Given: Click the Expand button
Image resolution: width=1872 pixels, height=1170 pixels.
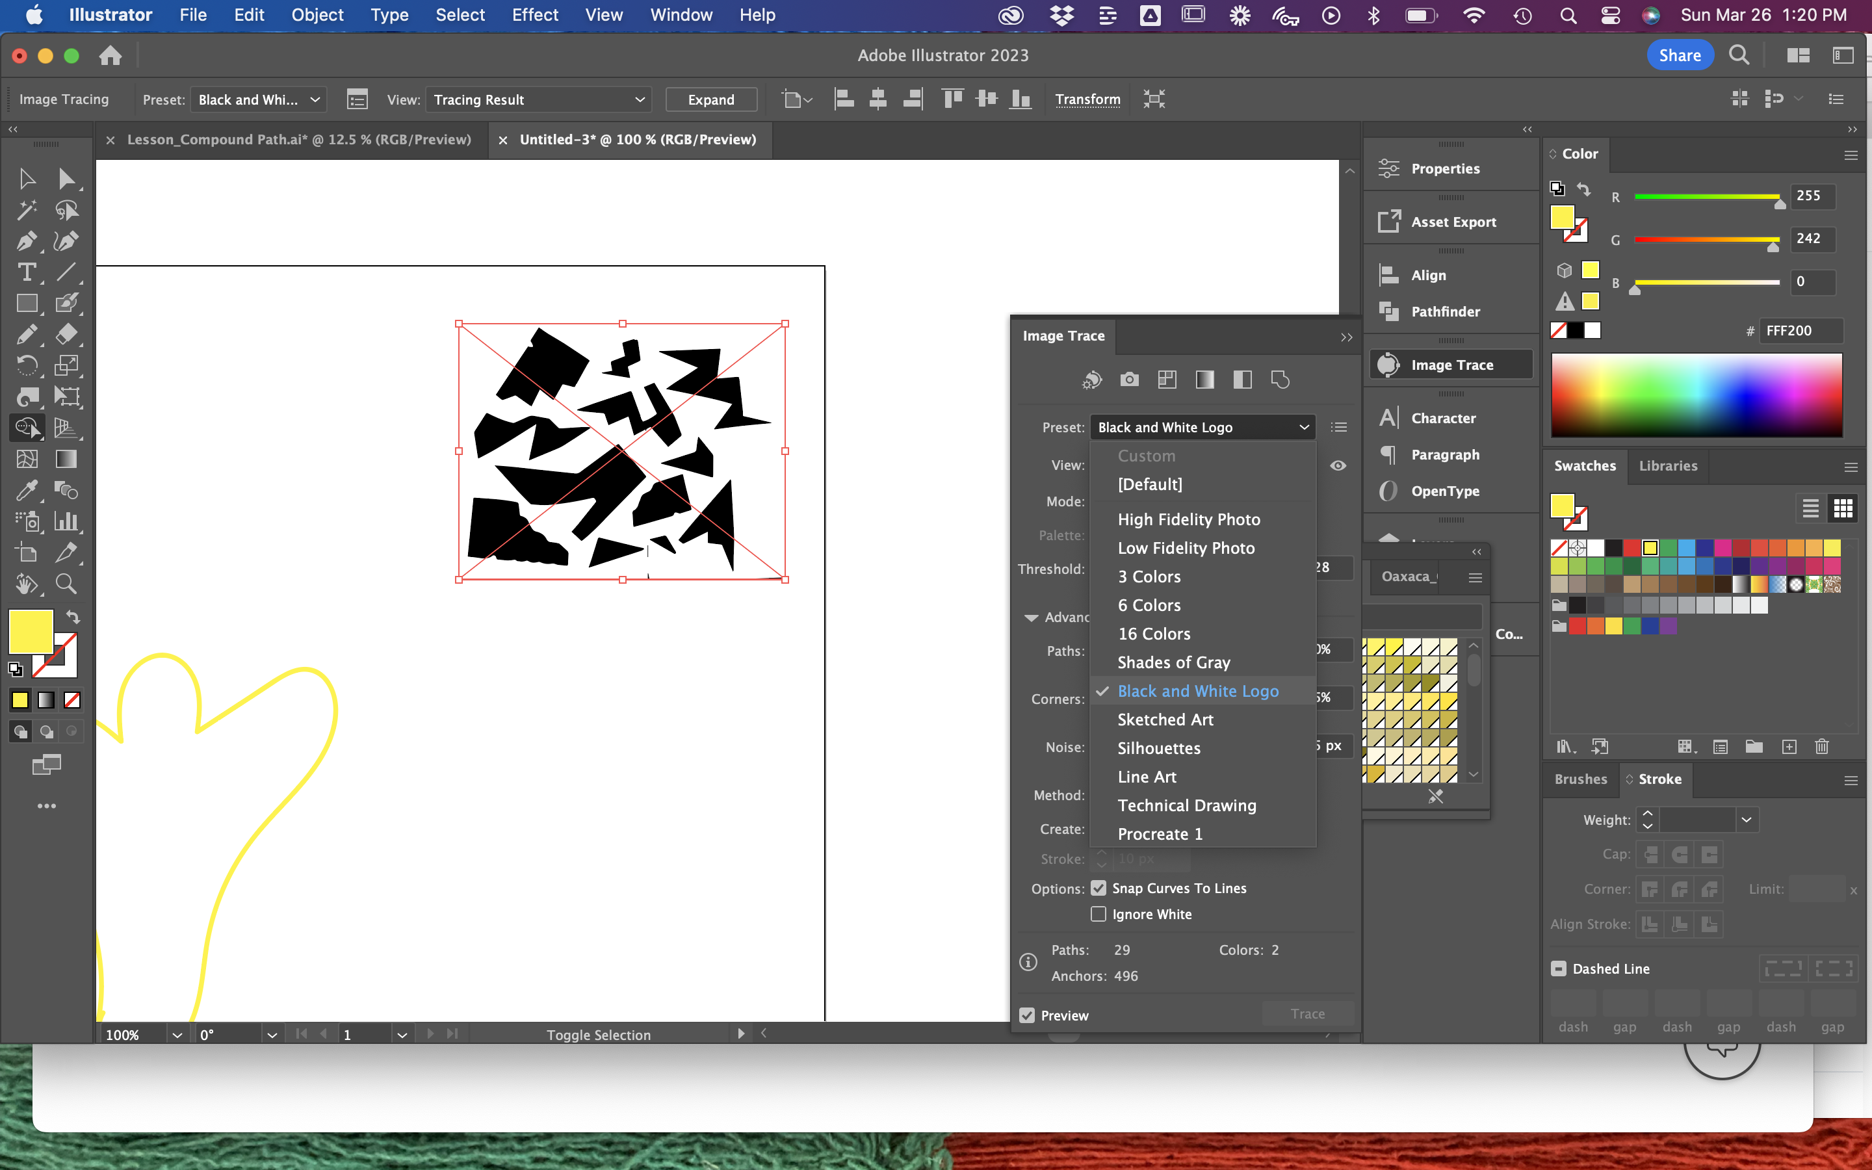Looking at the screenshot, I should point(710,100).
